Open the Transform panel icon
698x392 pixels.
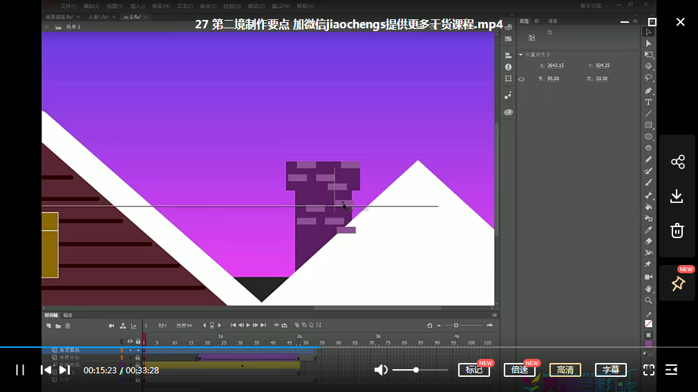tap(508, 79)
